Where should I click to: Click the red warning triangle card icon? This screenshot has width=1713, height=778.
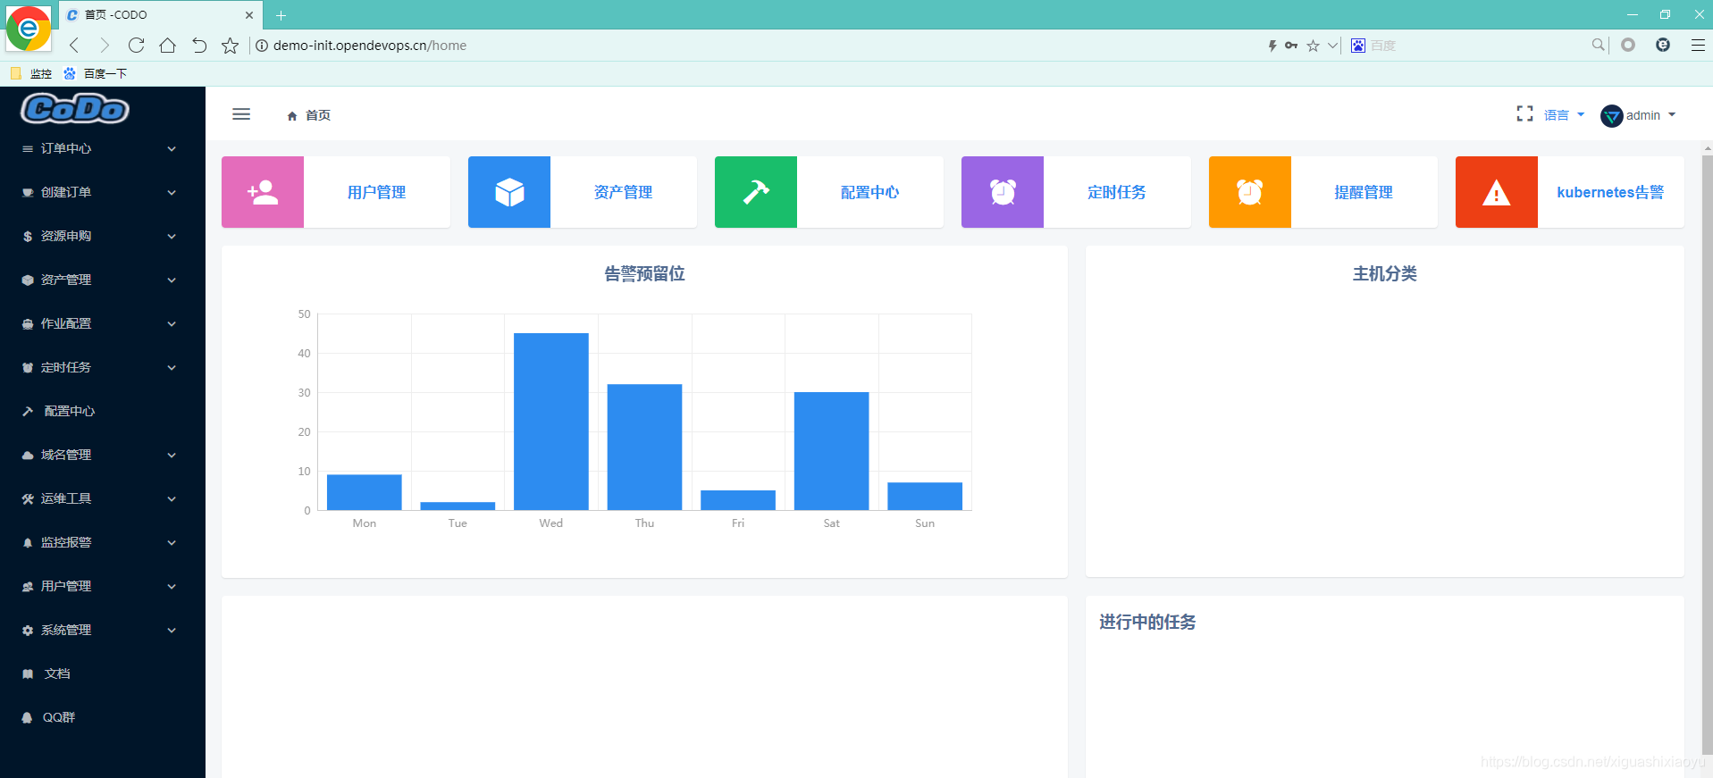pos(1497,192)
